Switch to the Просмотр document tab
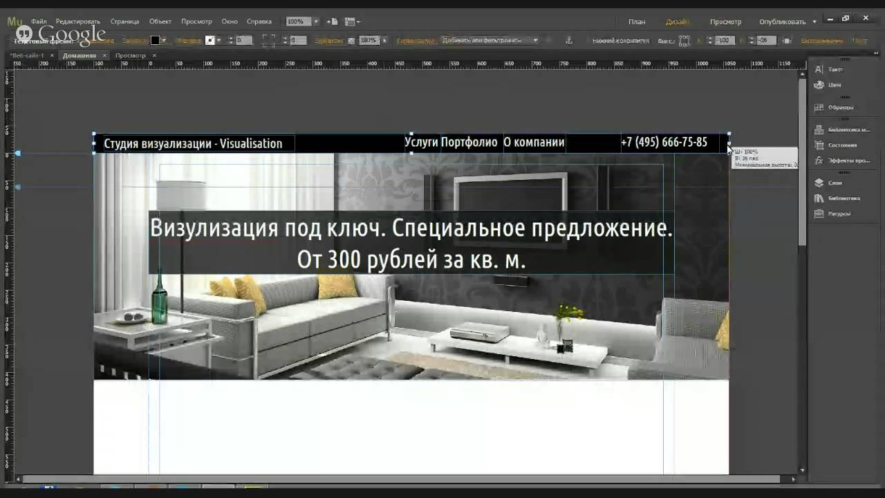This screenshot has height=498, width=885. tap(131, 55)
